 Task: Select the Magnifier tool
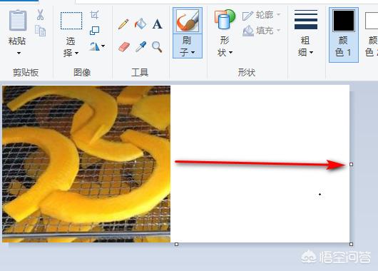coord(157,47)
